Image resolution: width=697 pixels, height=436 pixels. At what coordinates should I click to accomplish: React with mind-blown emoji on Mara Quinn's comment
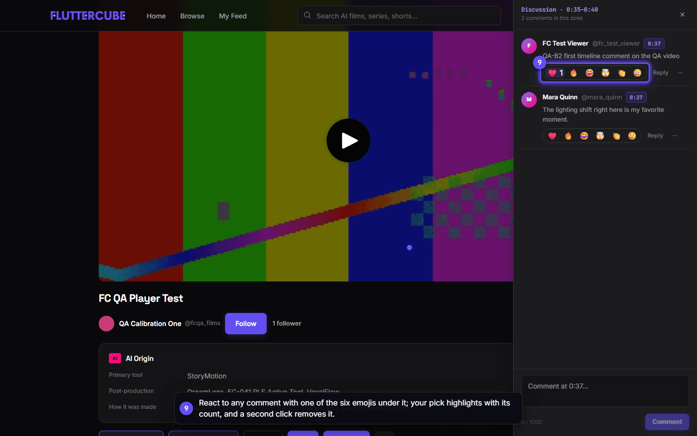[x=600, y=136]
